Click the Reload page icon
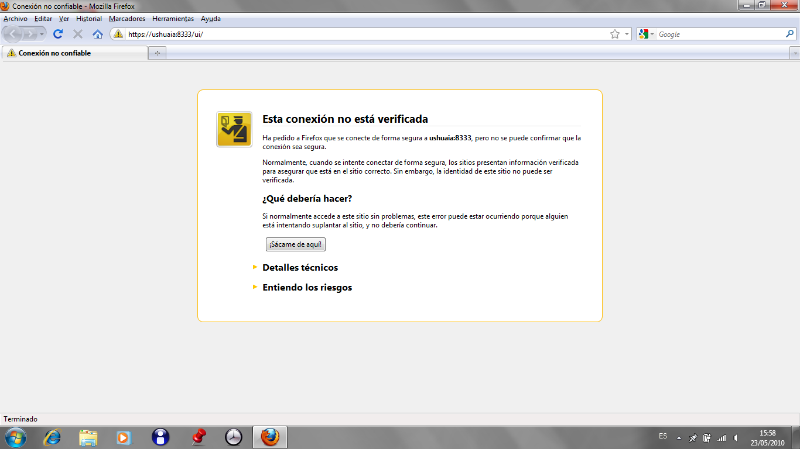800x449 pixels. [x=58, y=34]
